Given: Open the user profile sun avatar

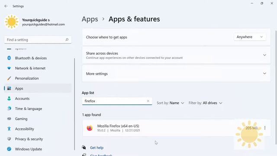Looking at the screenshot, I should point(12,22).
